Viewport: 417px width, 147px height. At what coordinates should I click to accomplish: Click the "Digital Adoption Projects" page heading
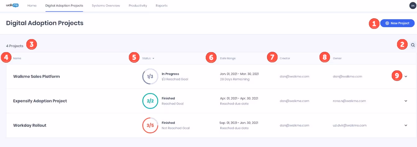(x=45, y=23)
